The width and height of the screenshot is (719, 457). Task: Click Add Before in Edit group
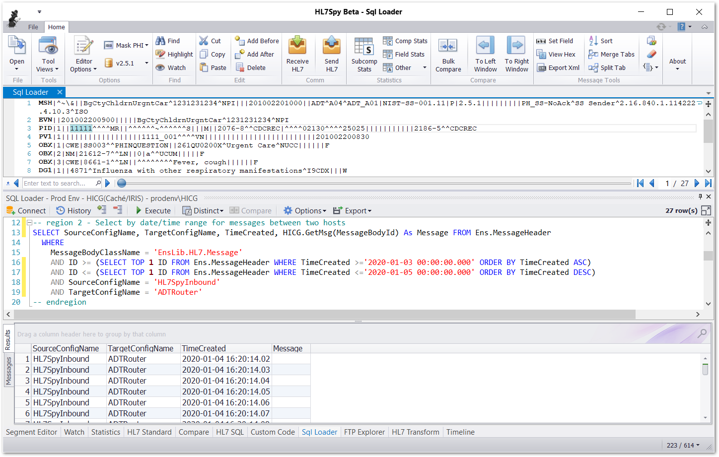pos(257,41)
